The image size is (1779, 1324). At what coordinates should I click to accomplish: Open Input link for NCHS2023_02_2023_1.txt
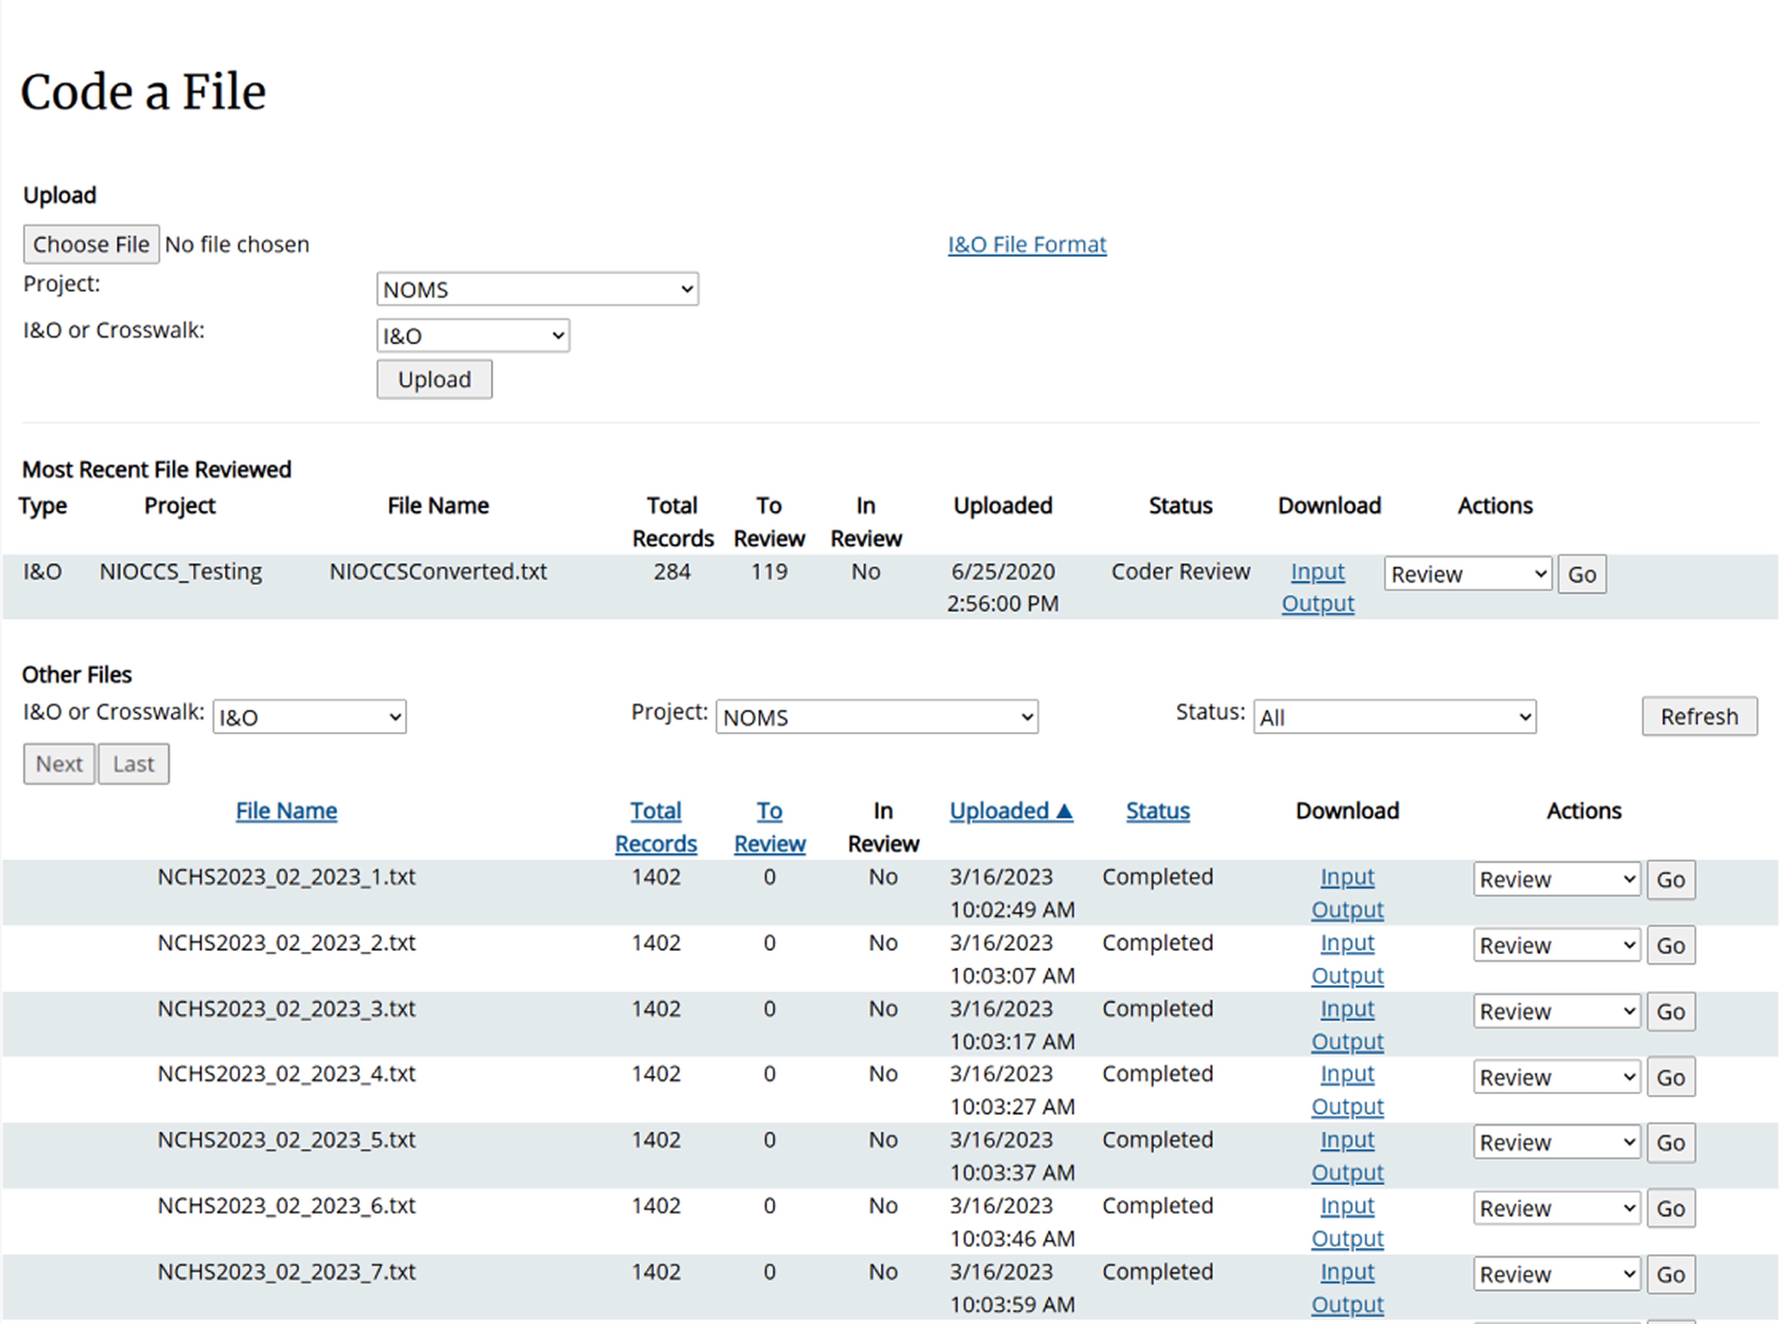pos(1347,877)
